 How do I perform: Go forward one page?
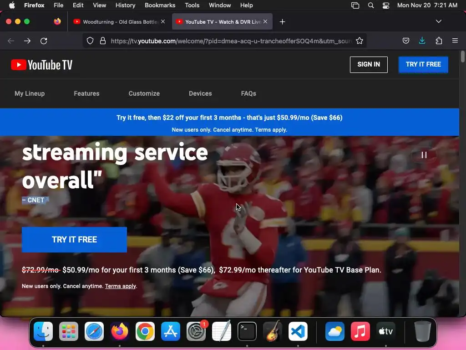click(x=27, y=41)
